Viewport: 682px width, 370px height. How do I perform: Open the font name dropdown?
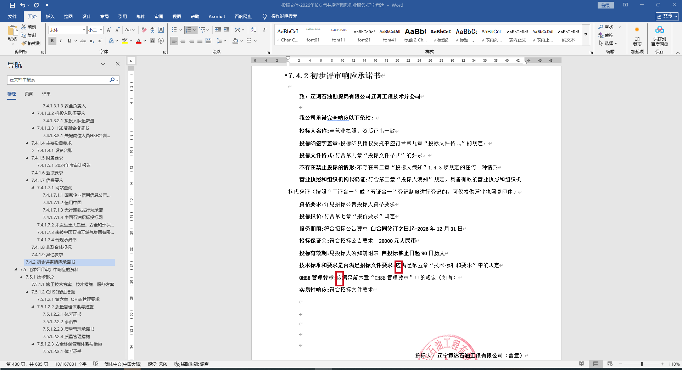pos(84,30)
